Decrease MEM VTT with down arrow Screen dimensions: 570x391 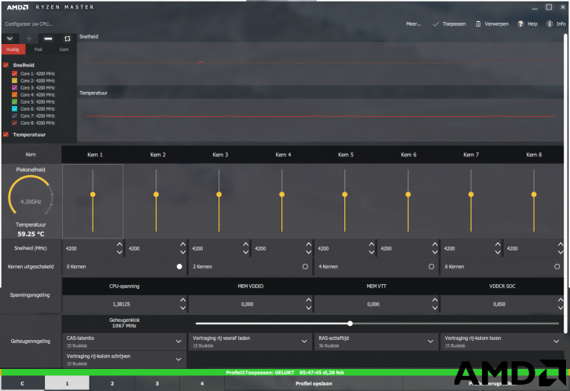coord(435,308)
